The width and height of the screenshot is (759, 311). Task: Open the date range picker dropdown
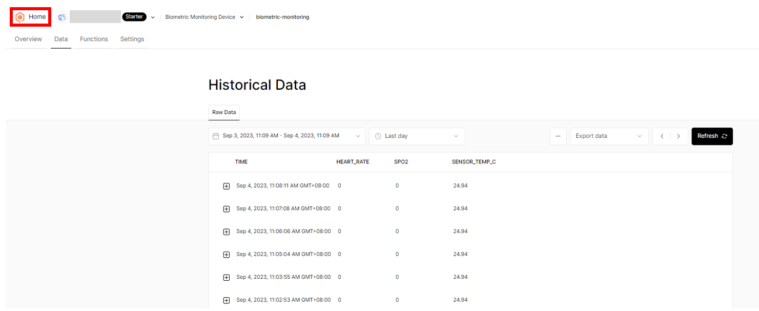tap(287, 136)
